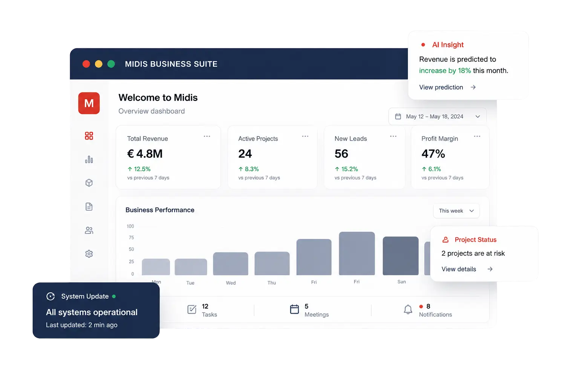
Task: Click 'All systems operational' text
Action: point(92,312)
